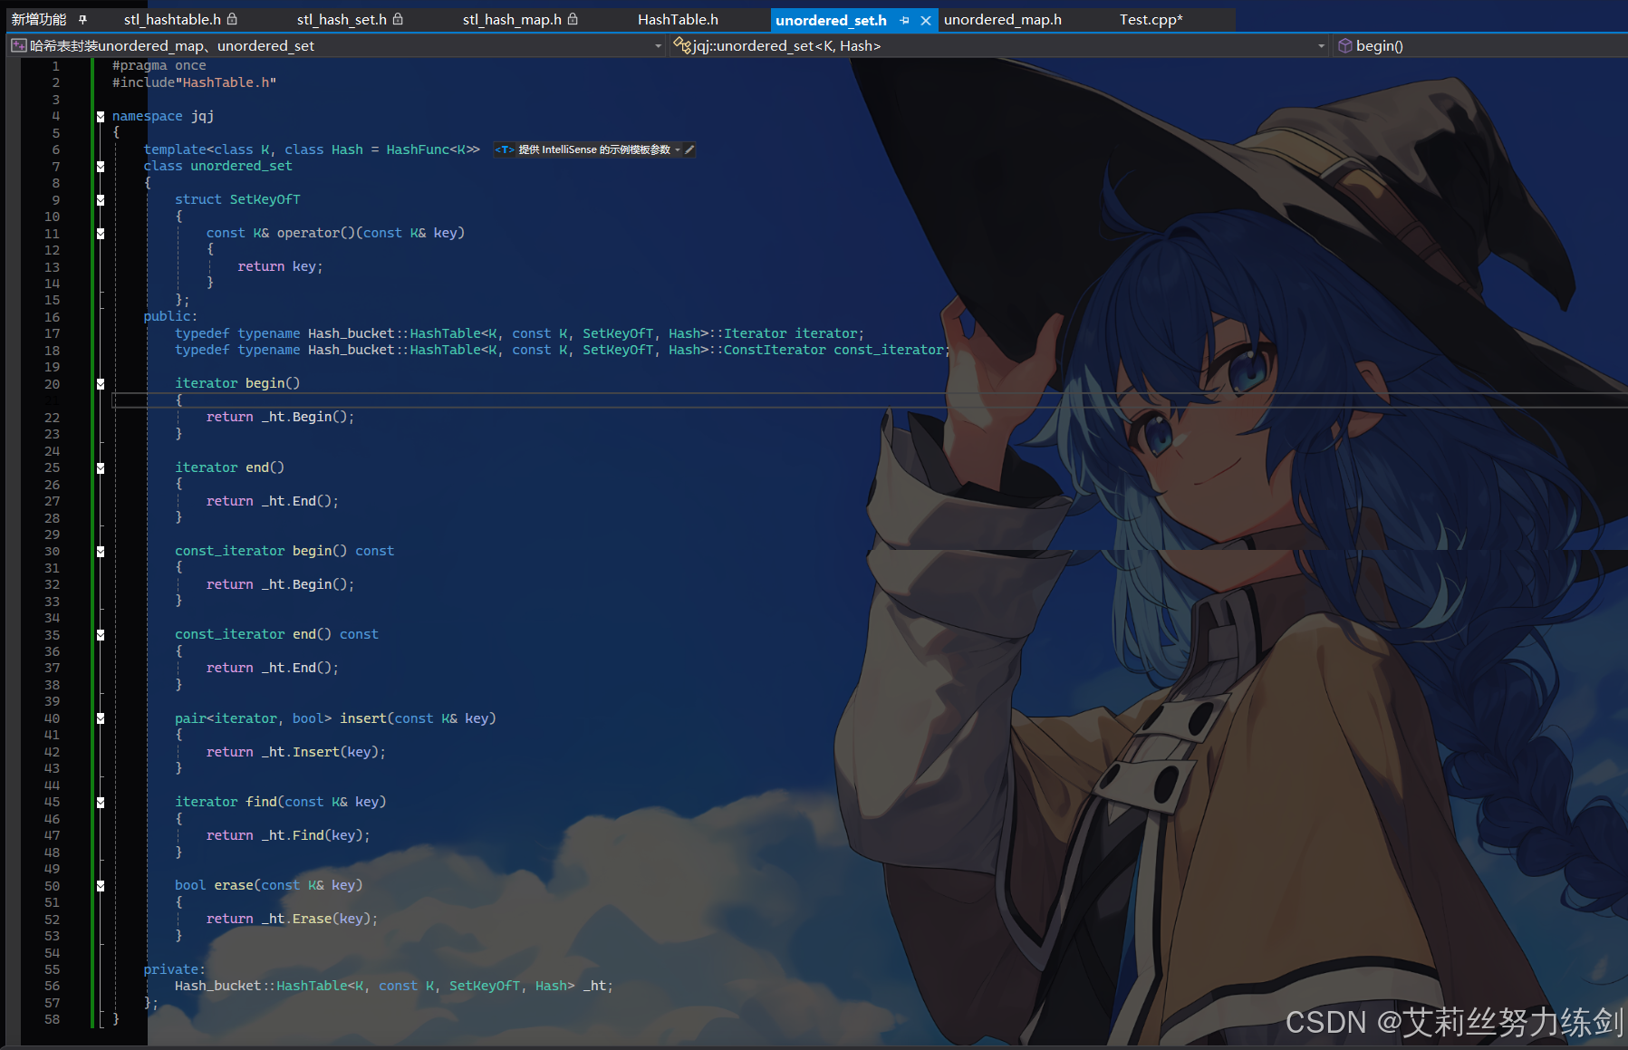
Task: Collapse the class unordered_set block
Action: pyautogui.click(x=101, y=167)
